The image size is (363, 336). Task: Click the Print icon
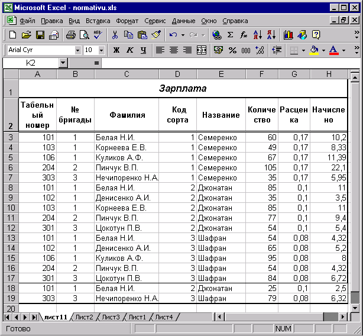pos(70,35)
